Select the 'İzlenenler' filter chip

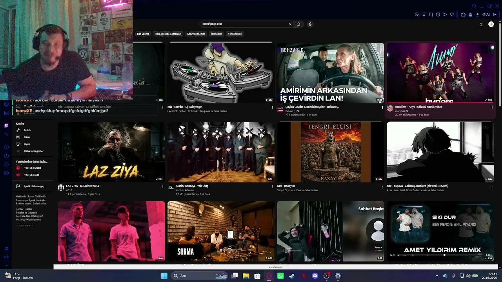(x=216, y=34)
